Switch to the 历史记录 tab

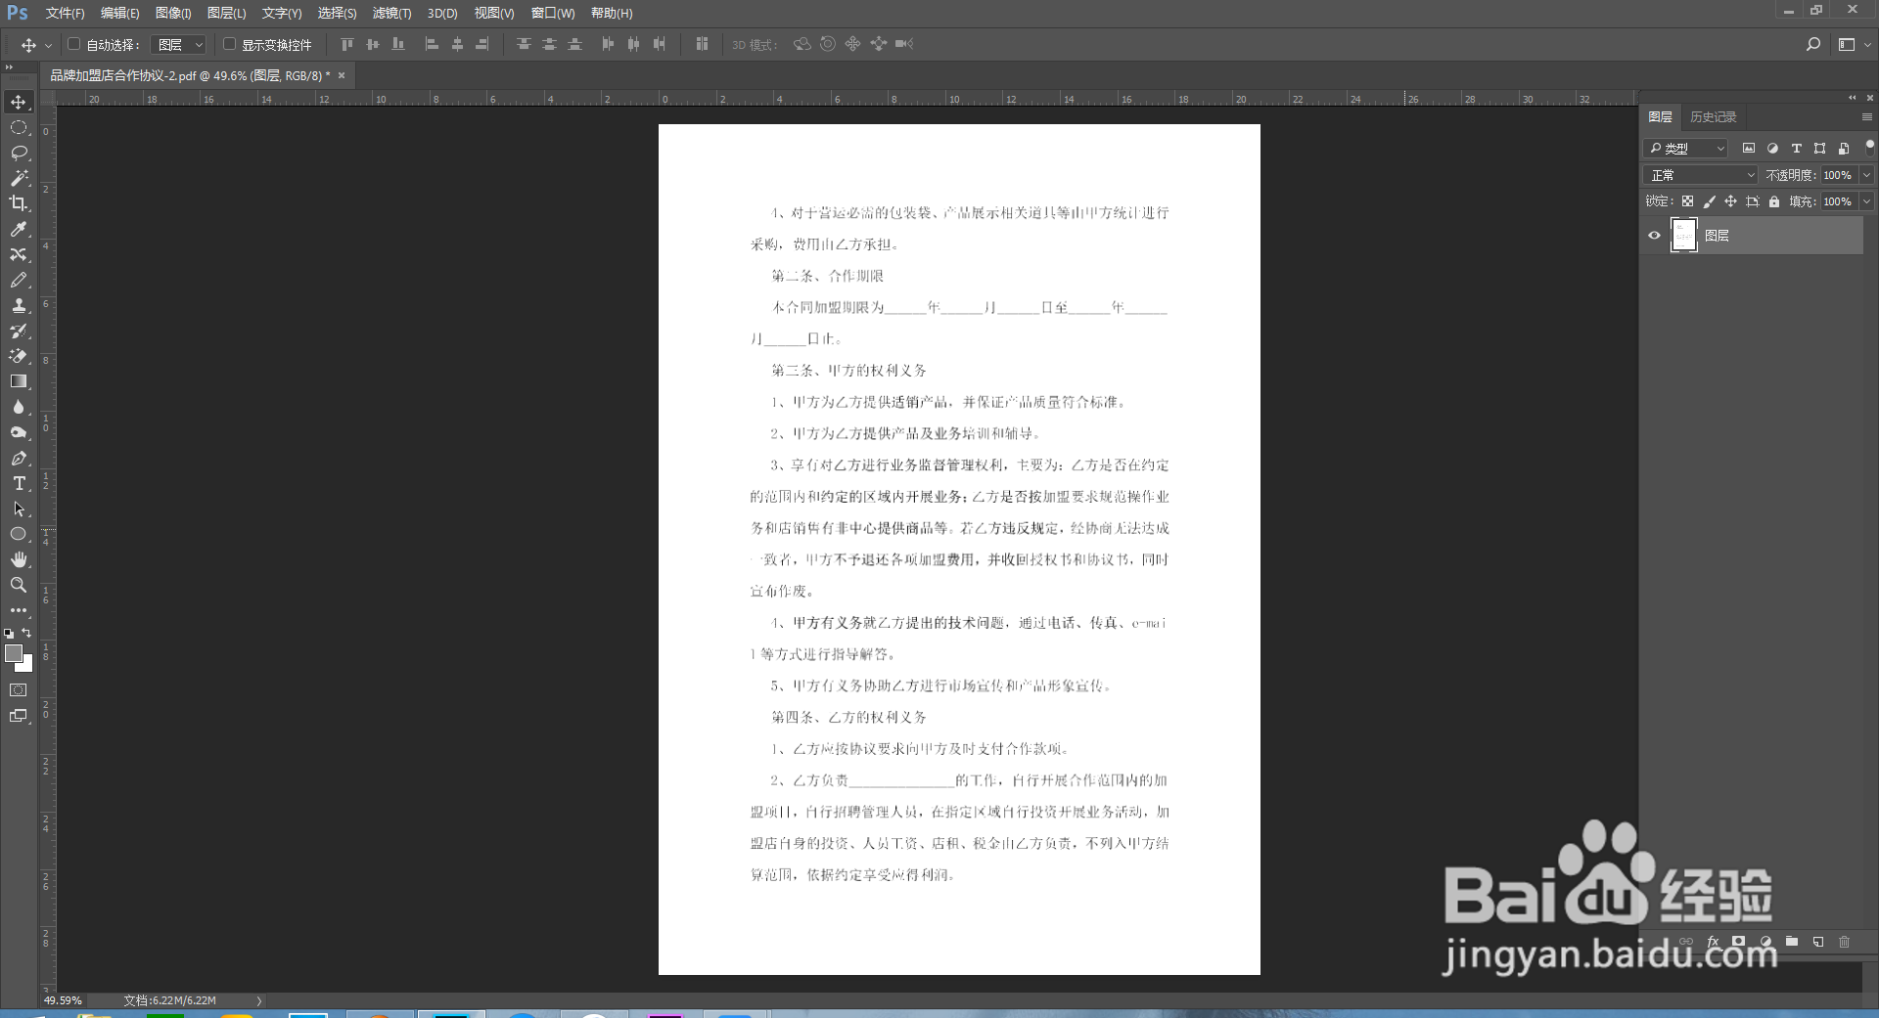pos(1714,116)
